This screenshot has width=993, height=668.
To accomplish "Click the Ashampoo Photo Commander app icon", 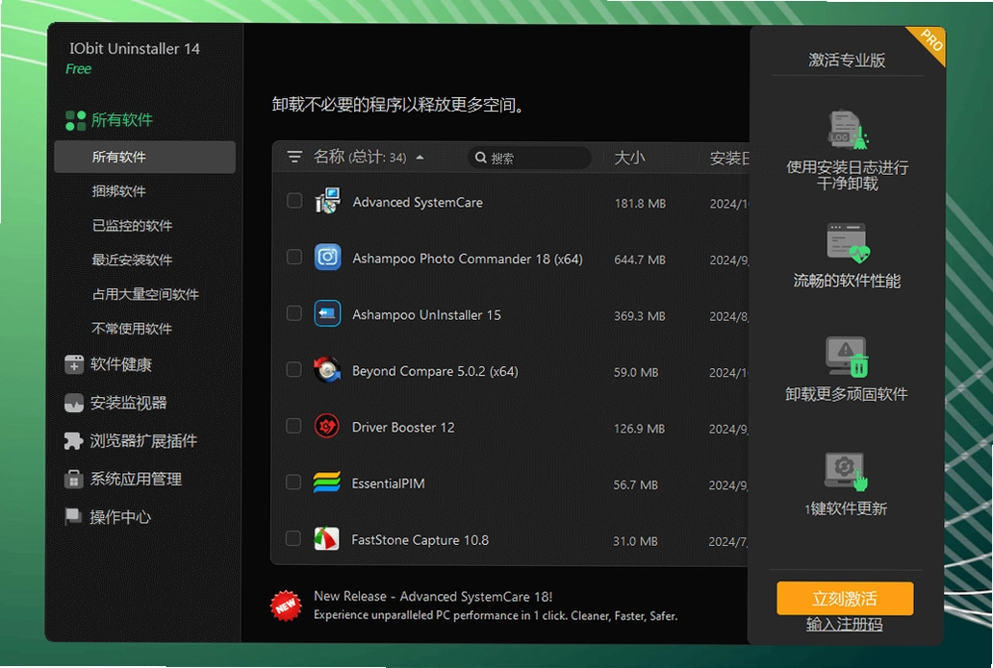I will point(327,257).
